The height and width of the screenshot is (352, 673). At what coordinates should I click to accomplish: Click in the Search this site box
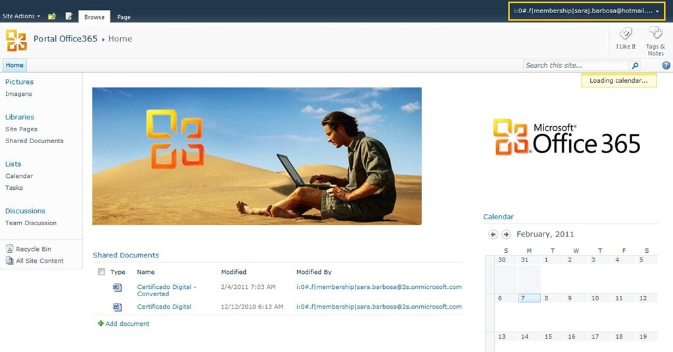pyautogui.click(x=576, y=66)
